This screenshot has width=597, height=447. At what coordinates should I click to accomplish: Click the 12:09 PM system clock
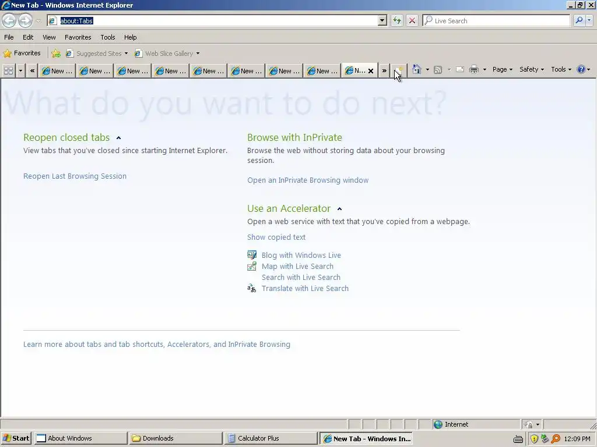point(577,439)
